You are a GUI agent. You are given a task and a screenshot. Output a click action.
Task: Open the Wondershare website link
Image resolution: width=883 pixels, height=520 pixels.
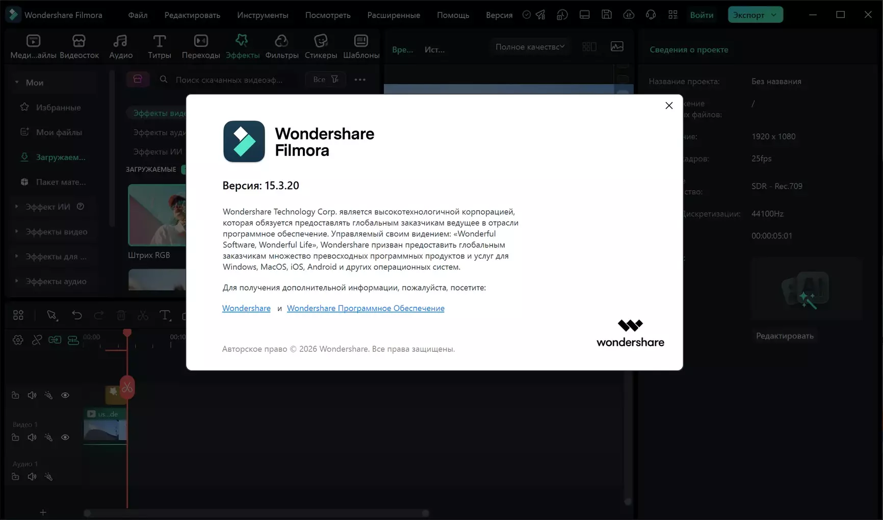246,308
